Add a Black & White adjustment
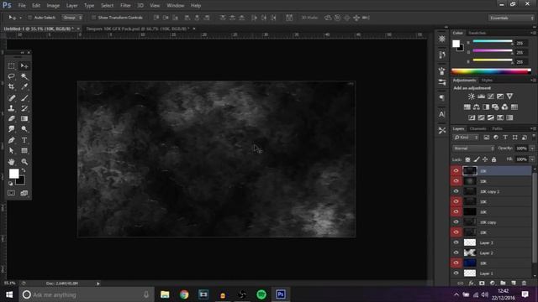 pos(486,107)
